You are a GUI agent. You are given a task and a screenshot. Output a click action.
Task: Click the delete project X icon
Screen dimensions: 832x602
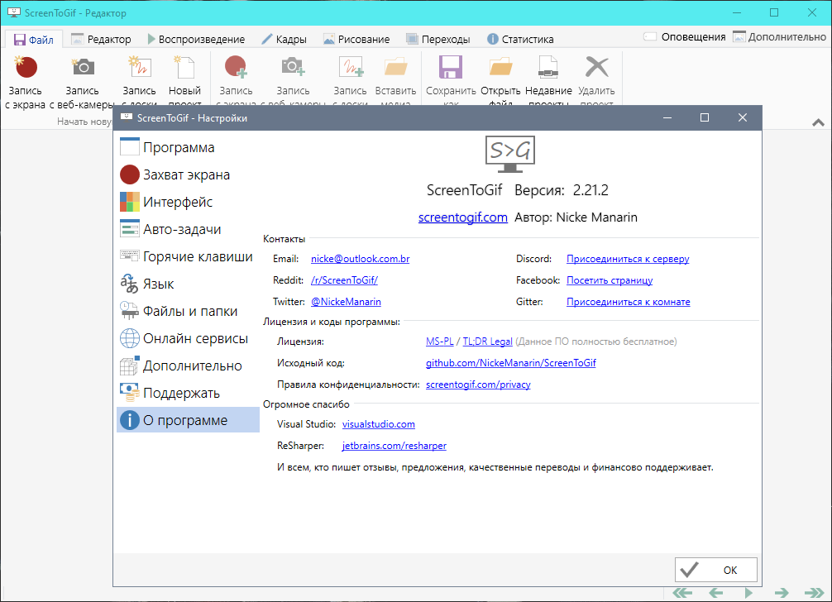(x=596, y=68)
